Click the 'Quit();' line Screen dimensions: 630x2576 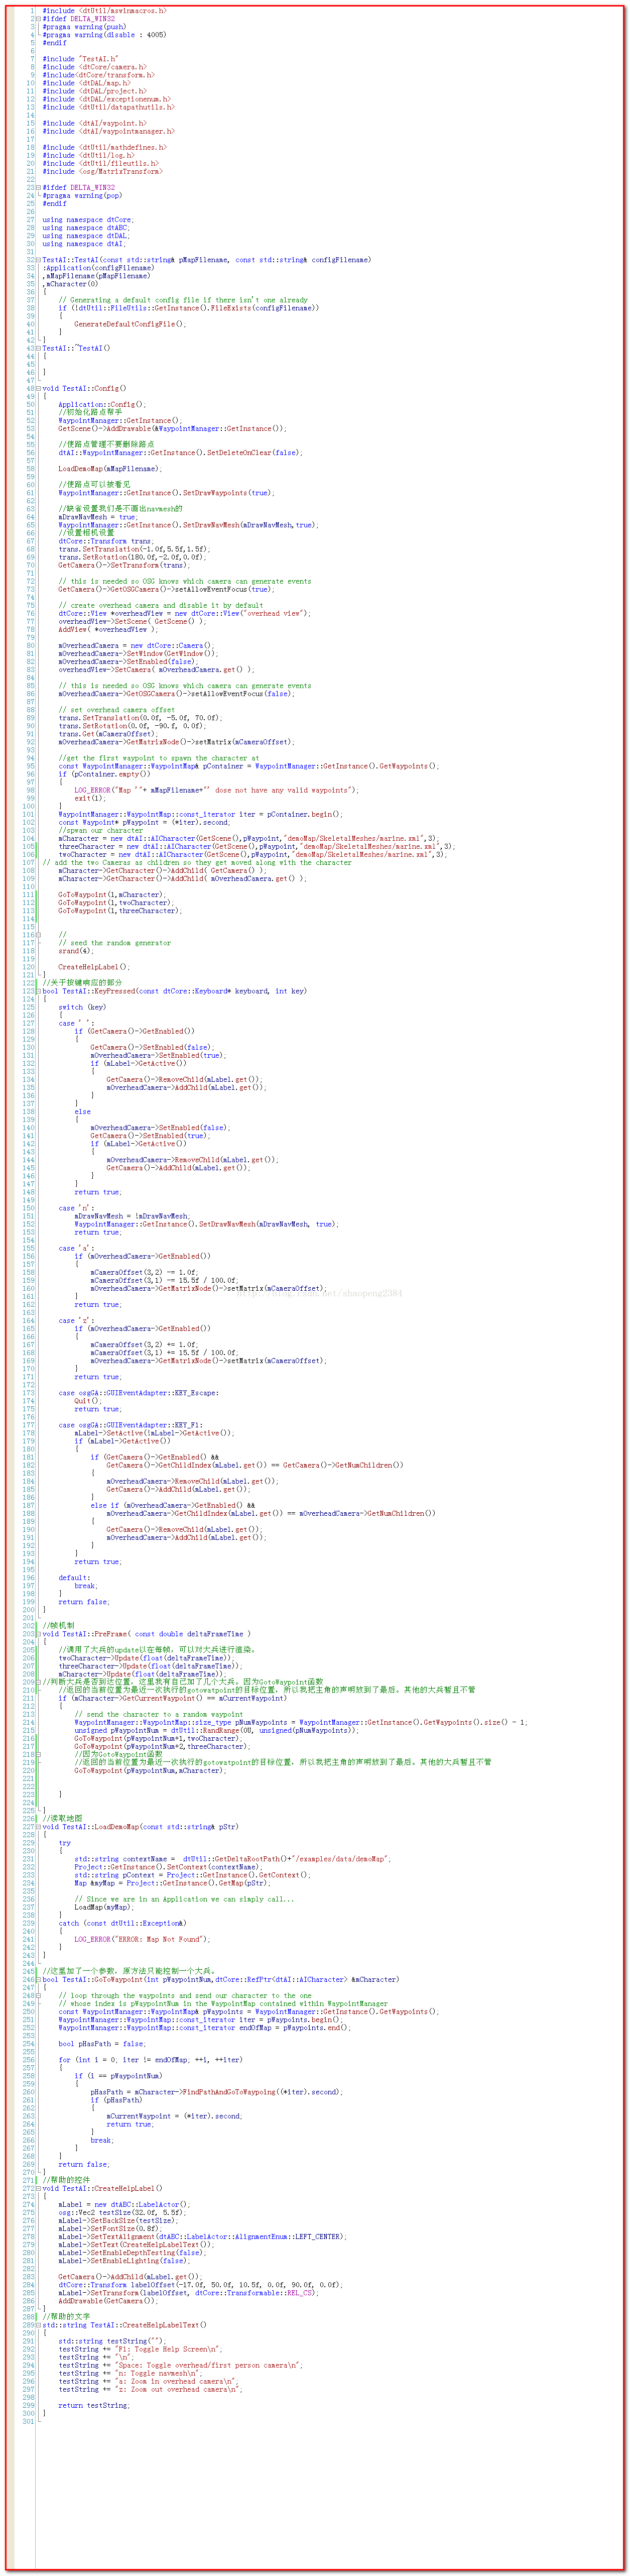(x=88, y=1401)
